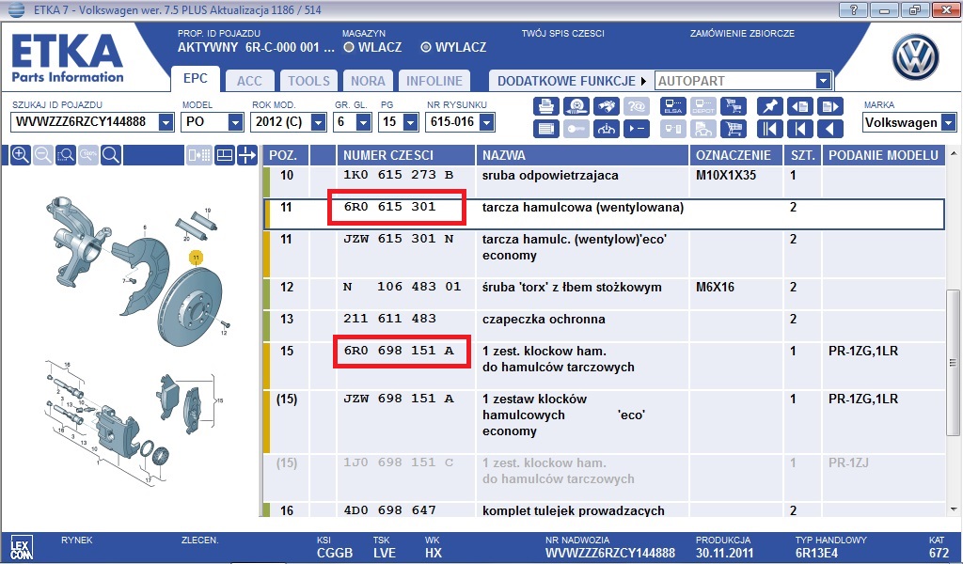Image resolution: width=963 pixels, height=564 pixels.
Task: Select part JZW 615 301 N row
Action: pos(604,255)
